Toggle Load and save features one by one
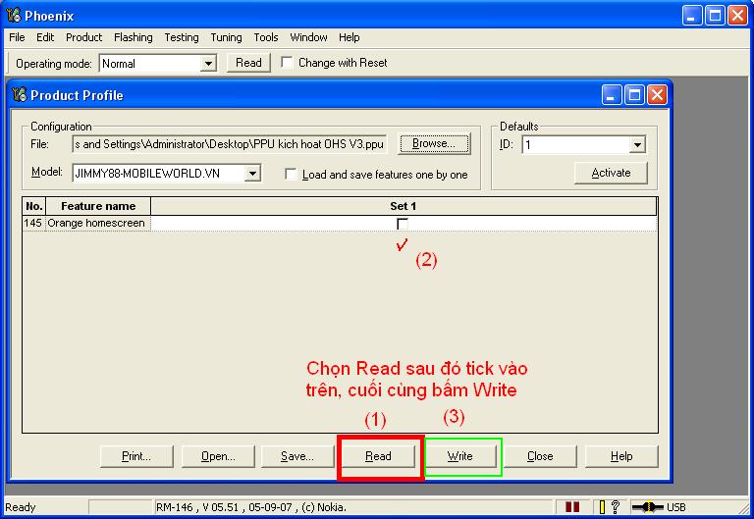 click(292, 175)
